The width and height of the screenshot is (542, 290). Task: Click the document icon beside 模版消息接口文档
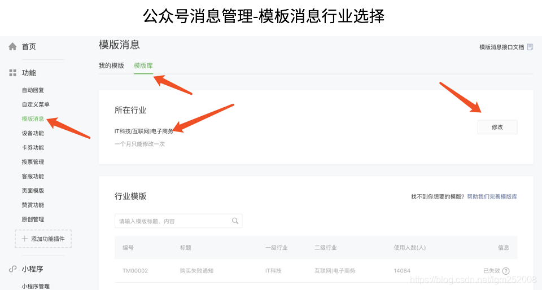(530, 47)
